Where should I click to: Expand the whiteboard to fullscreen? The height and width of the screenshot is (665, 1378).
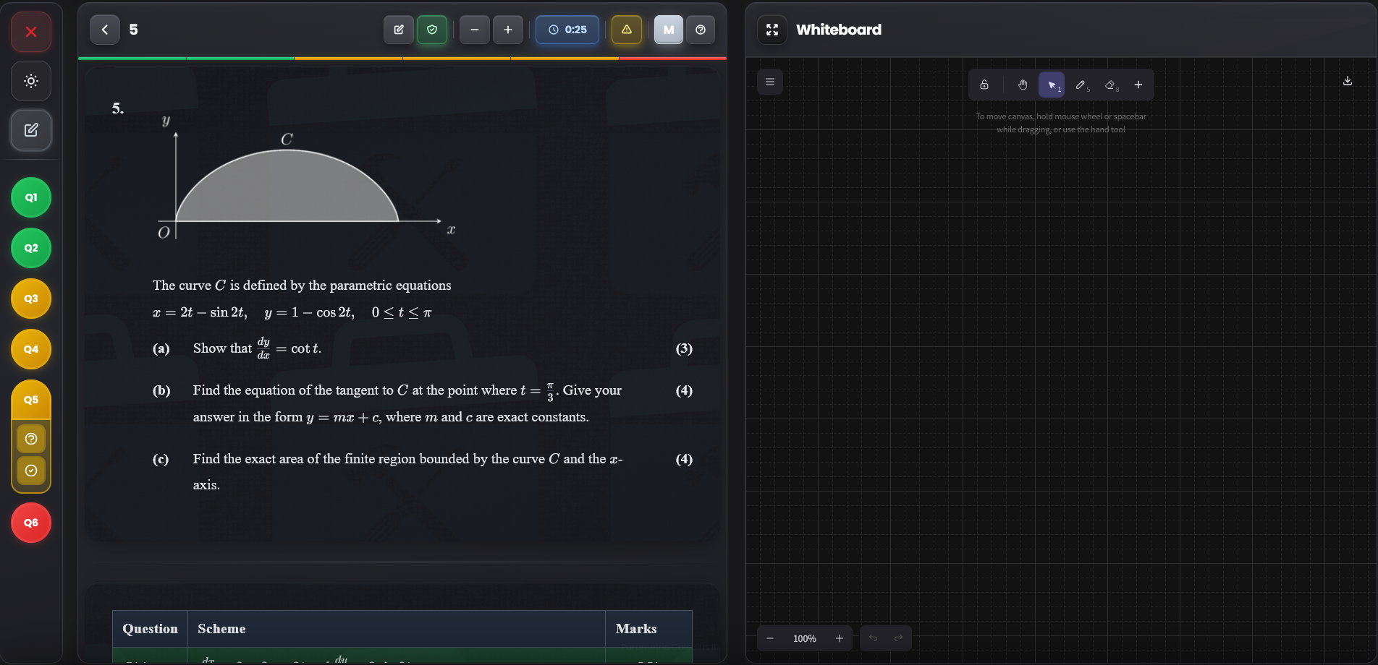[772, 30]
